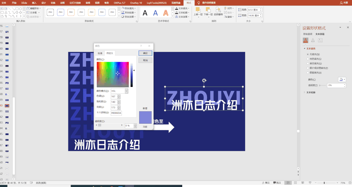Open the fill color dropdown in format pane
Viewport: 352px width, 187px height.
[x=342, y=79]
